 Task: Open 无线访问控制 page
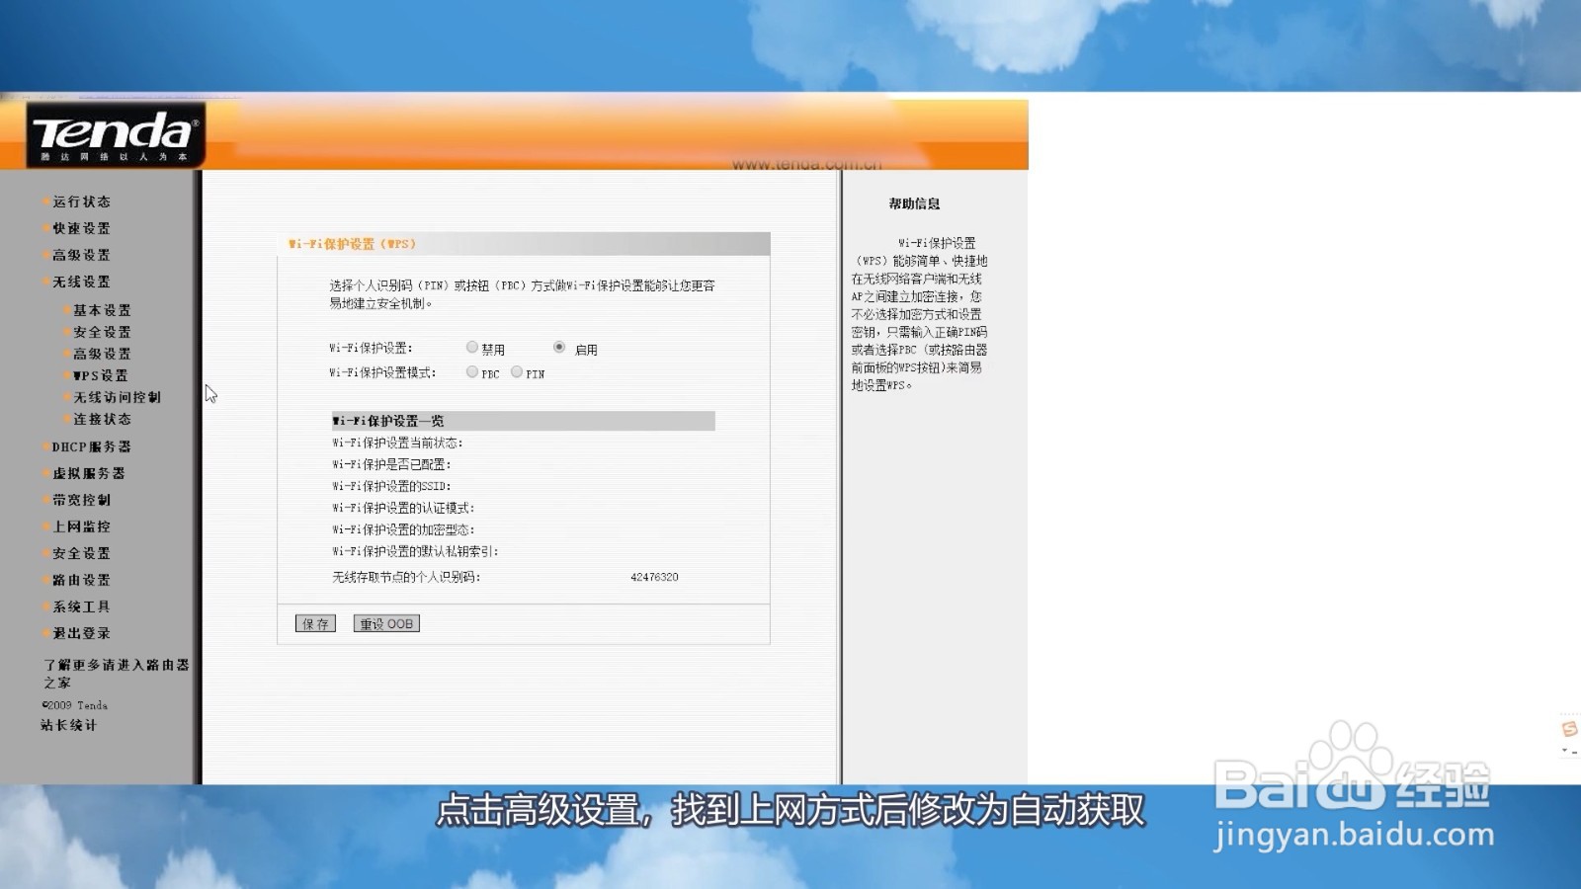(116, 397)
